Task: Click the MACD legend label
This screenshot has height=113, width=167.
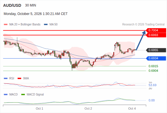Action: pyautogui.click(x=14, y=95)
